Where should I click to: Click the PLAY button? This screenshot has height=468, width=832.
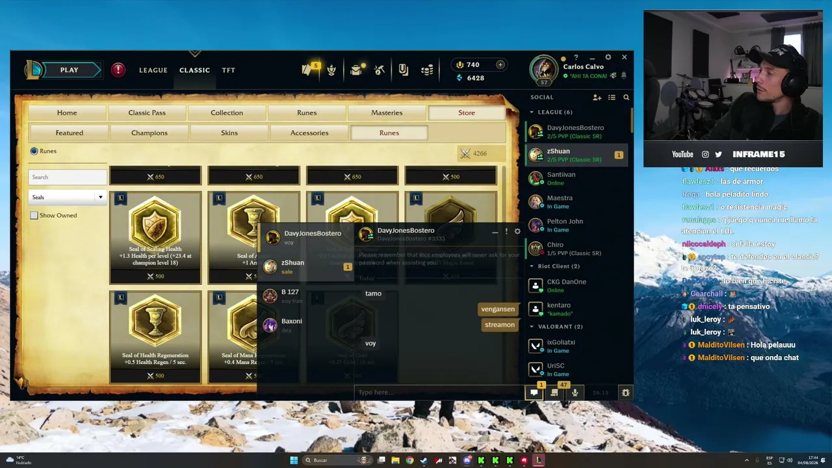click(x=69, y=70)
